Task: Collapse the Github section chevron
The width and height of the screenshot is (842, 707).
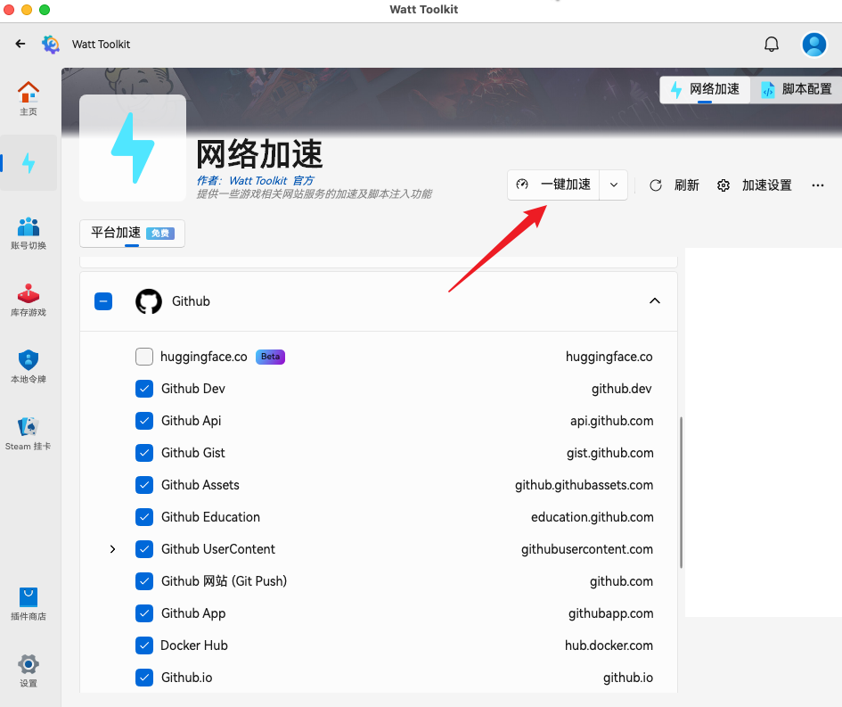Action: tap(655, 301)
